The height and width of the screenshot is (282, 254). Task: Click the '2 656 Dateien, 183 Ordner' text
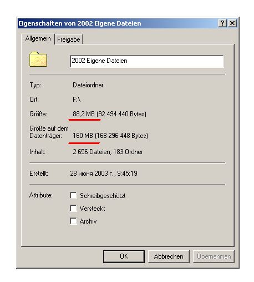[x=108, y=152]
